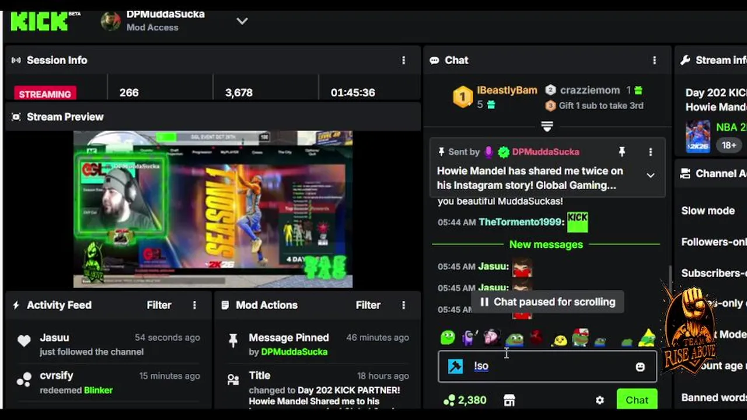Image resolution: width=747 pixels, height=420 pixels.
Task: Click Gift 1 sub to take 3rd
Action: (x=601, y=106)
